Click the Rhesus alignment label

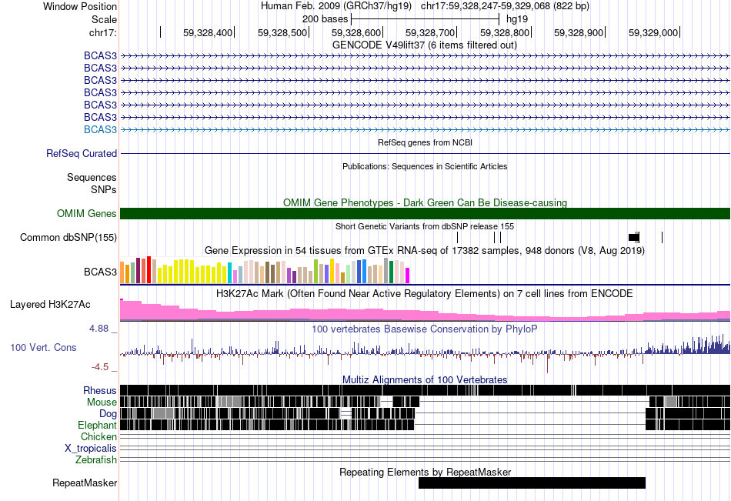pos(100,391)
